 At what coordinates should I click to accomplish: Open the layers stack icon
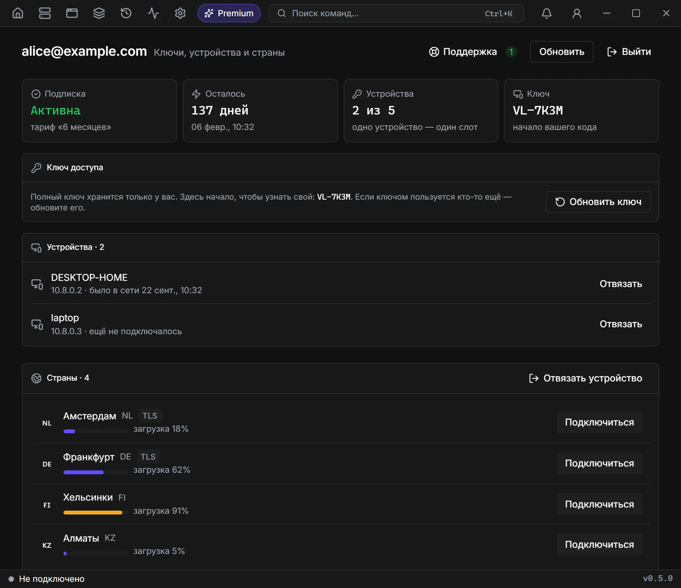[x=99, y=13]
